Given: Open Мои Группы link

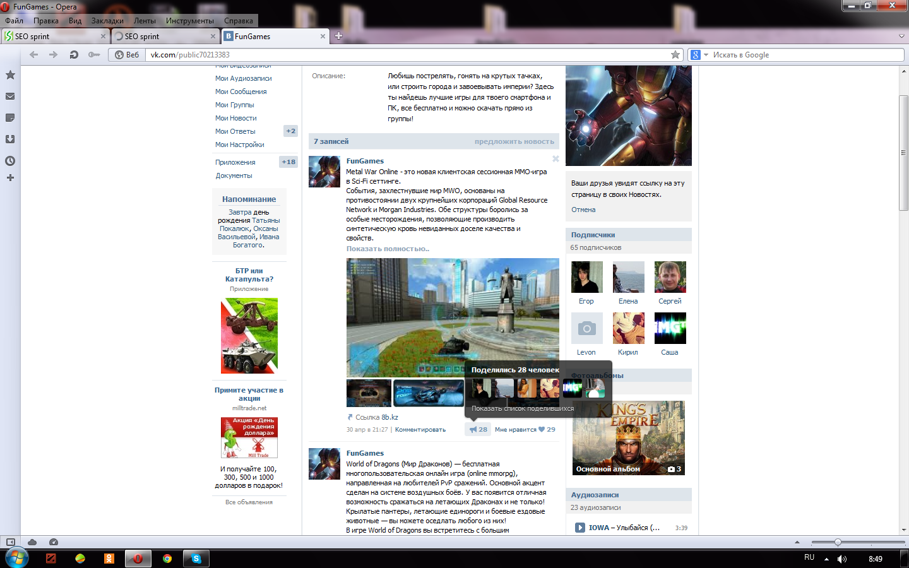Looking at the screenshot, I should point(234,105).
